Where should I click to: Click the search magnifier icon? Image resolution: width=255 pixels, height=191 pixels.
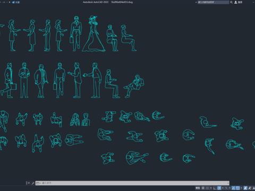point(231,2)
